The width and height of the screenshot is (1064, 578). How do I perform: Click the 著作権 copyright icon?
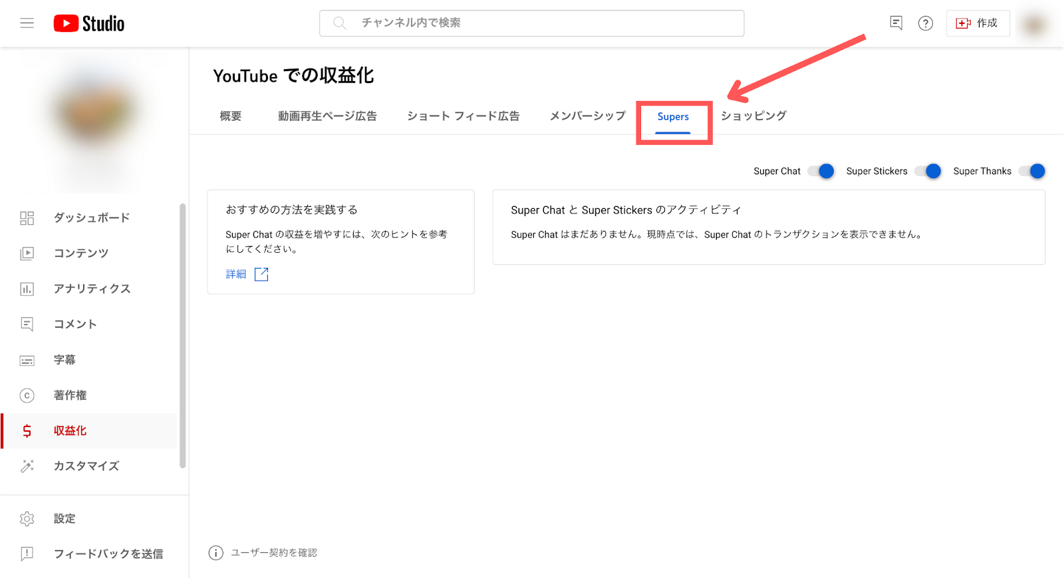click(x=27, y=396)
